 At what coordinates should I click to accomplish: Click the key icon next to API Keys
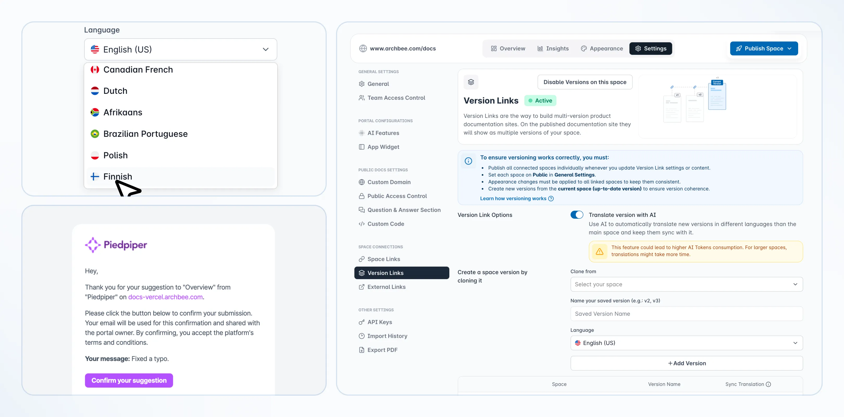361,322
